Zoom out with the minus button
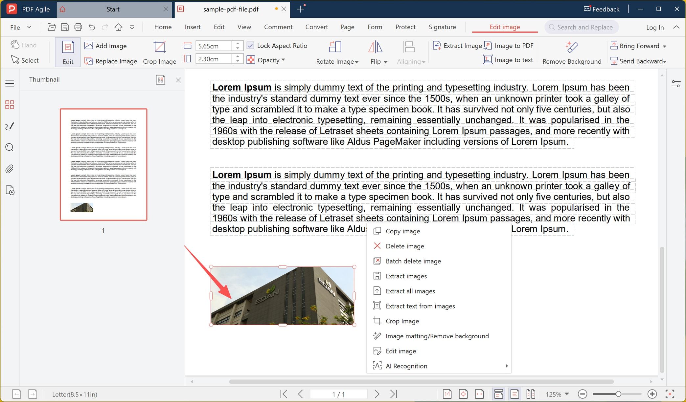Viewport: 686px width, 402px height. (x=583, y=394)
